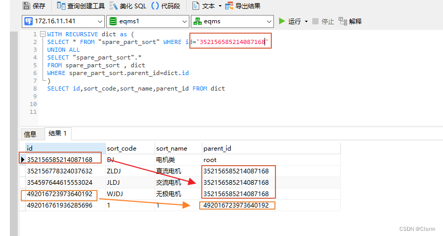Image resolution: width=443 pixels, height=236 pixels.
Task: Click the Stop (停止) button
Action: [x=323, y=21]
